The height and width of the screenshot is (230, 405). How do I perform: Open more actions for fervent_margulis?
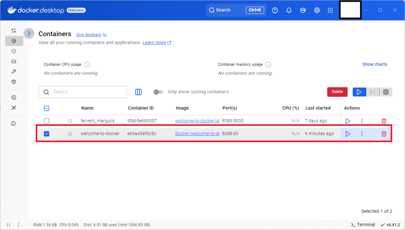click(x=362, y=121)
